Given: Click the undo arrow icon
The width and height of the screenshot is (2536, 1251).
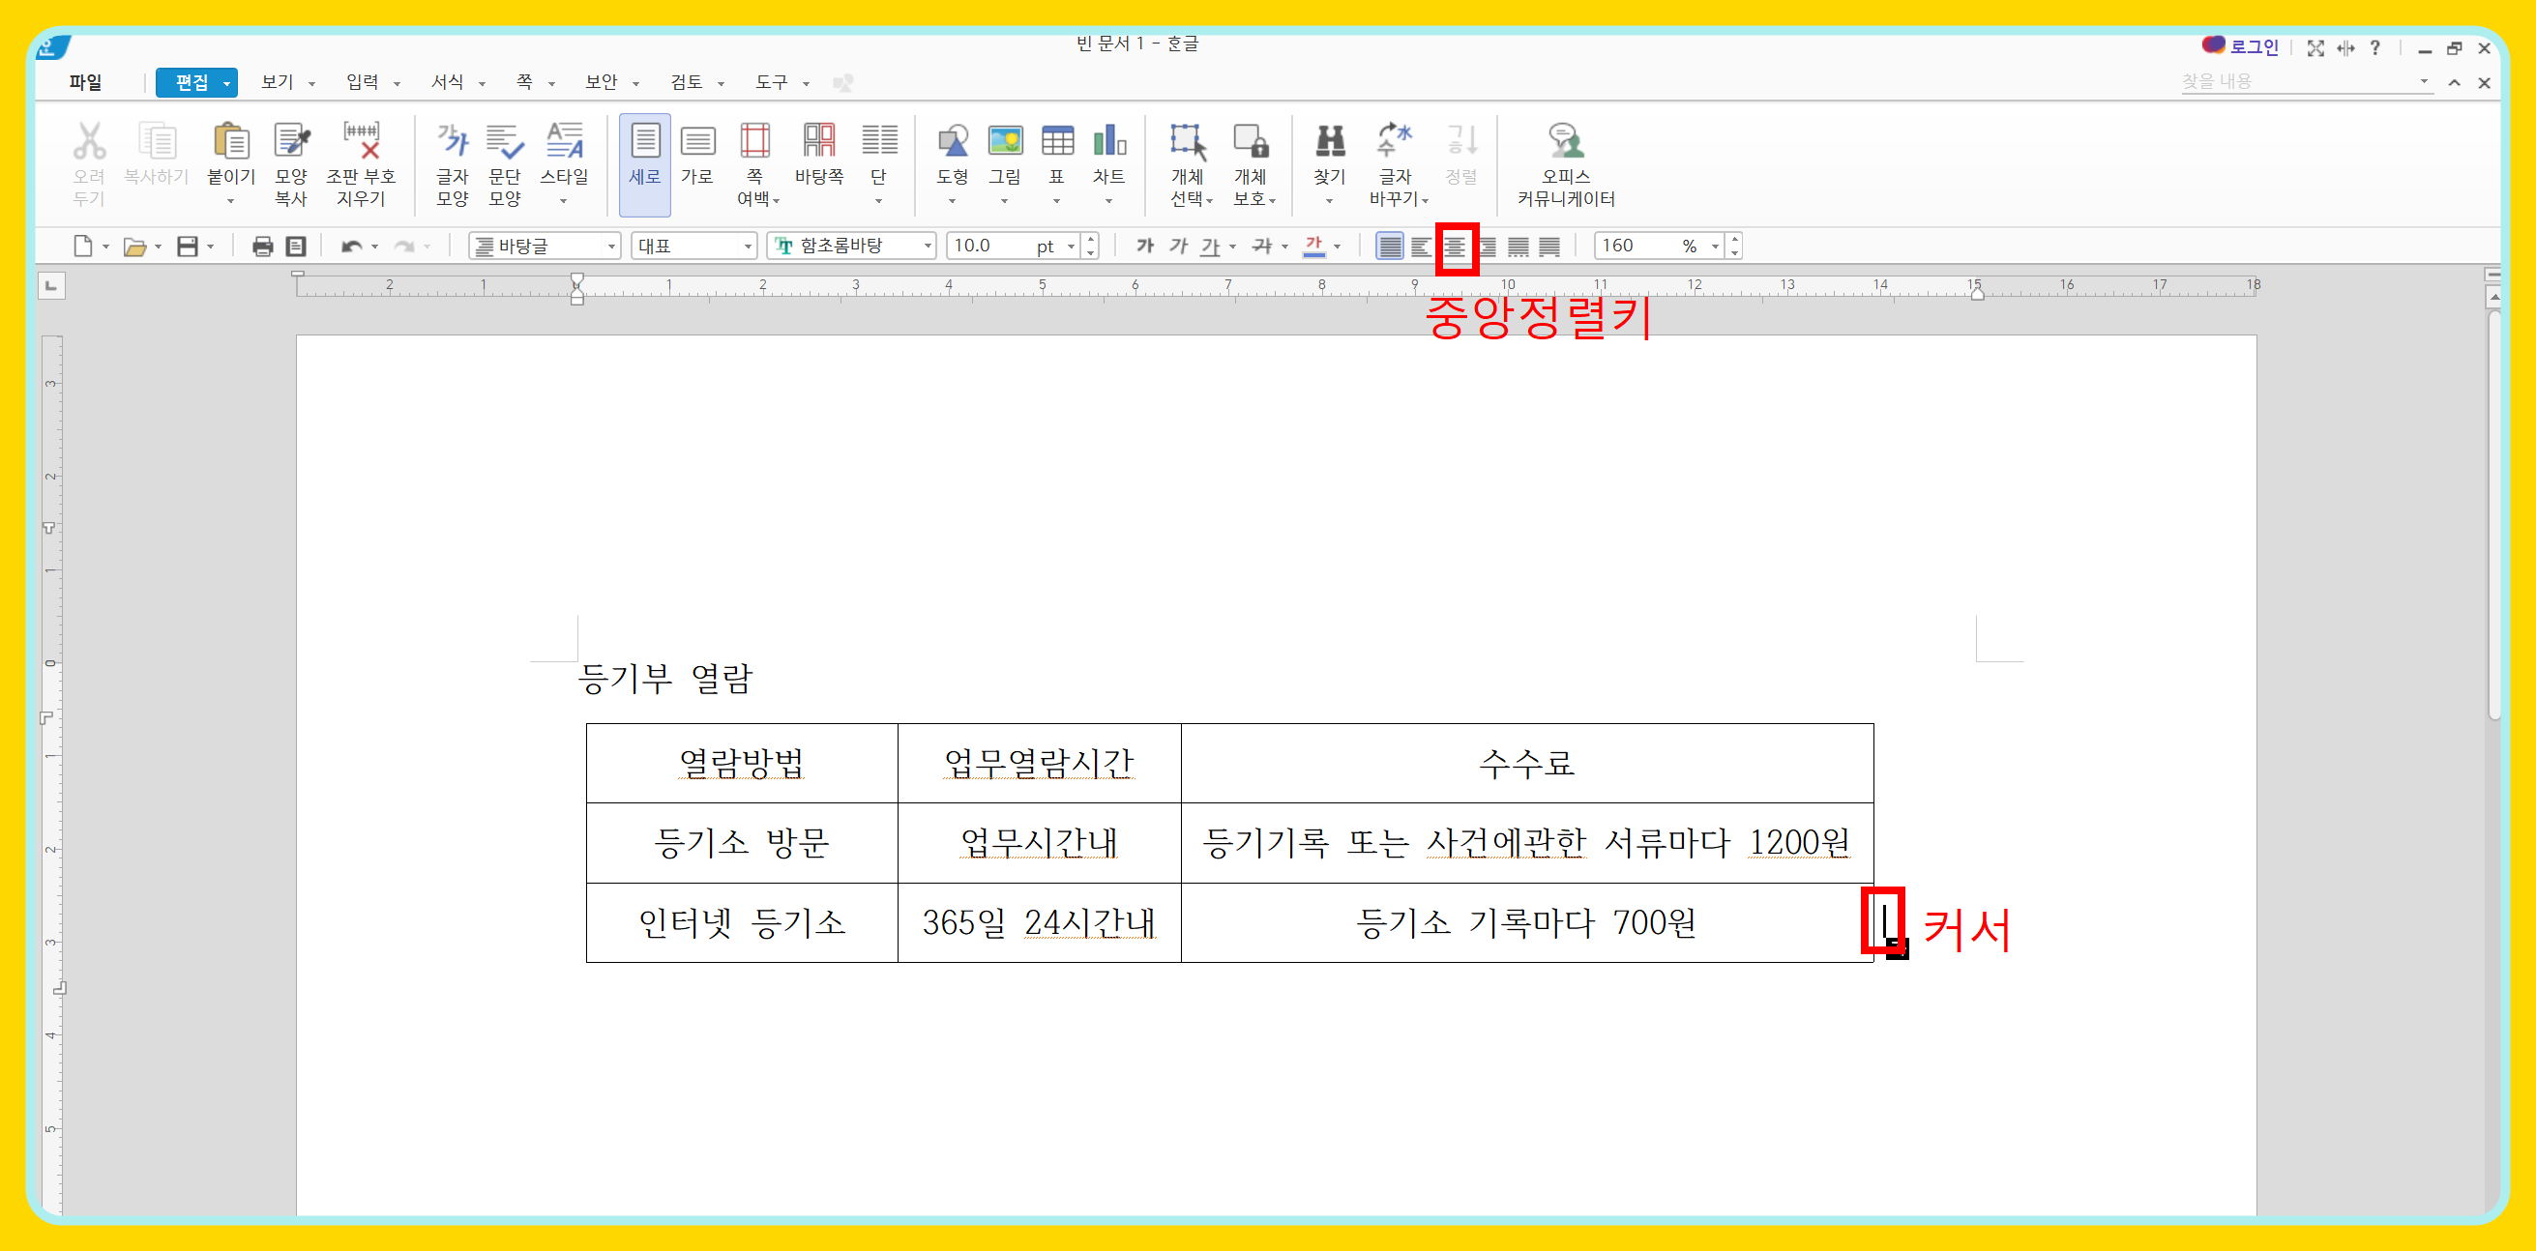Looking at the screenshot, I should [350, 247].
